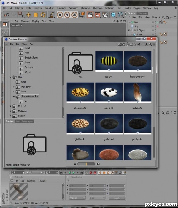Click the back arrow in Content Browser
The image size is (178, 208).
click(x=139, y=45)
